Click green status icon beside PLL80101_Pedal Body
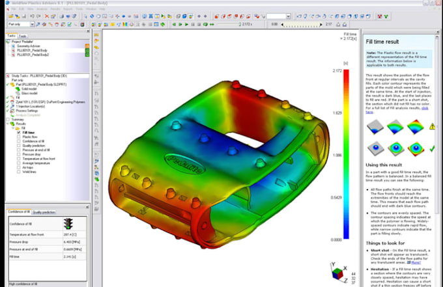Screen dimensions: 443x287 pos(87,50)
